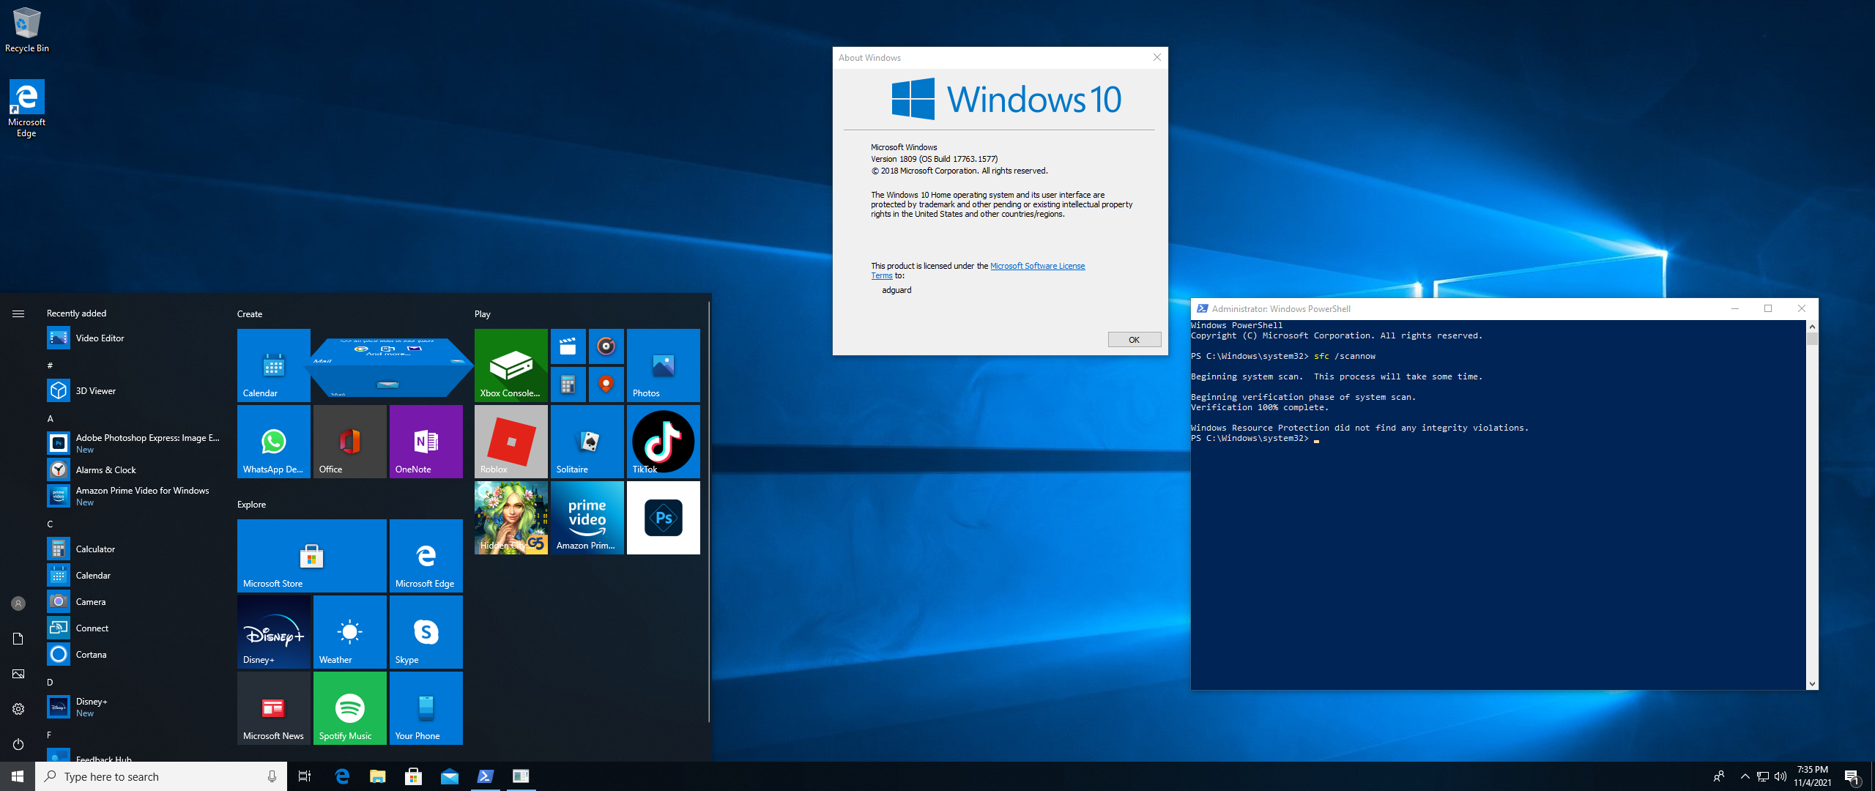Open the volume icon in system tray
1875x791 pixels.
coord(1781,776)
